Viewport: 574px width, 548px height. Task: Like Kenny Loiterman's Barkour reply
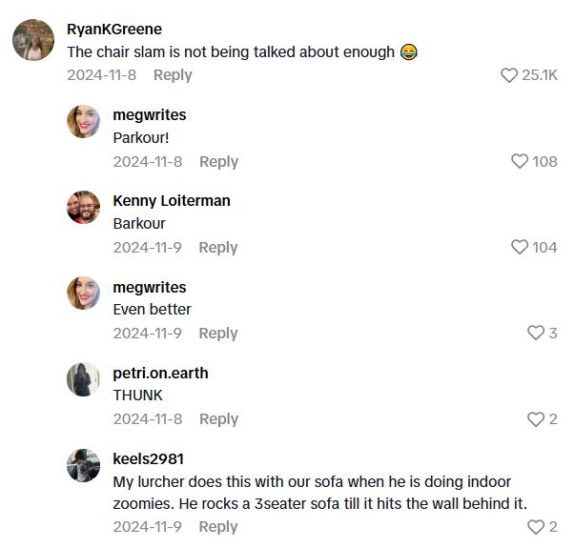520,248
